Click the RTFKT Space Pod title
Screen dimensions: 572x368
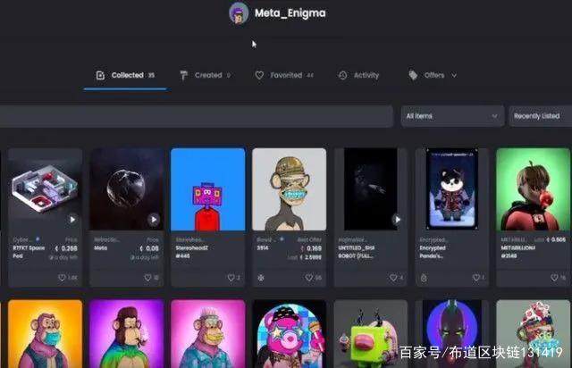pyautogui.click(x=29, y=252)
